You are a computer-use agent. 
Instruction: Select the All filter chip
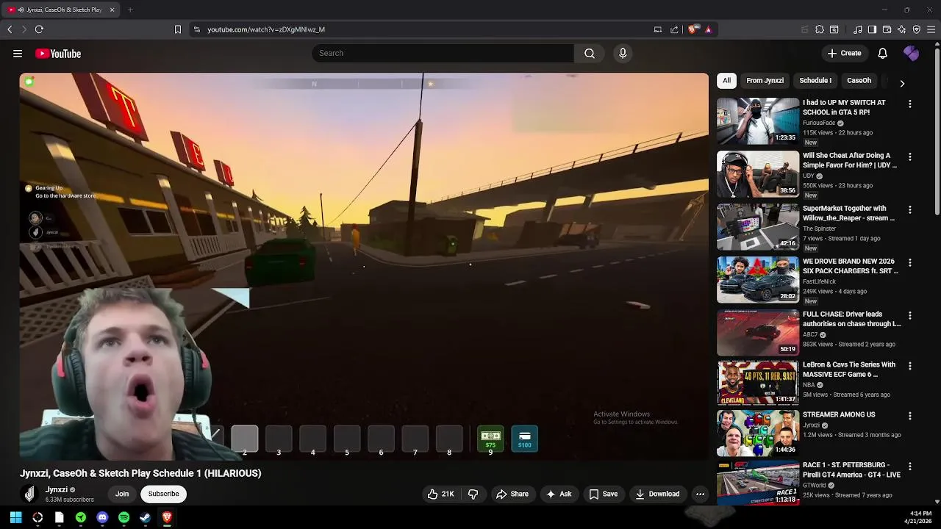click(726, 81)
